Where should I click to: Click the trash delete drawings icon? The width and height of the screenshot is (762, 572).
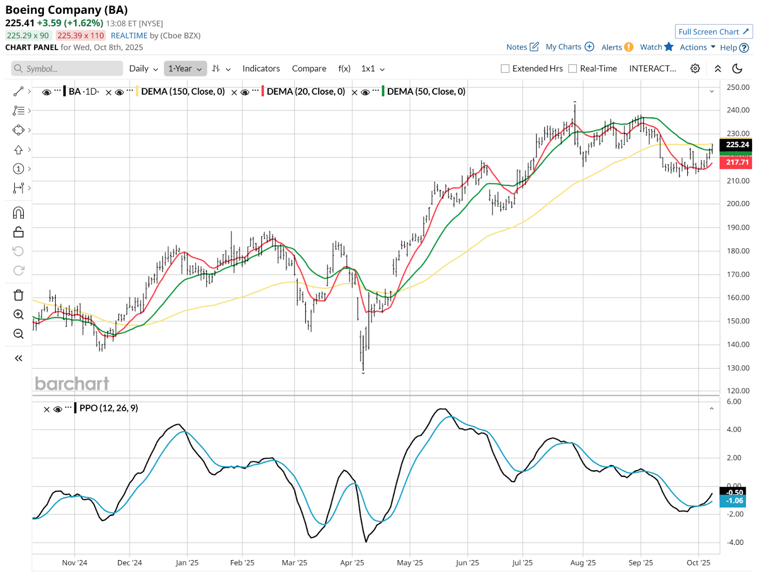pyautogui.click(x=18, y=295)
